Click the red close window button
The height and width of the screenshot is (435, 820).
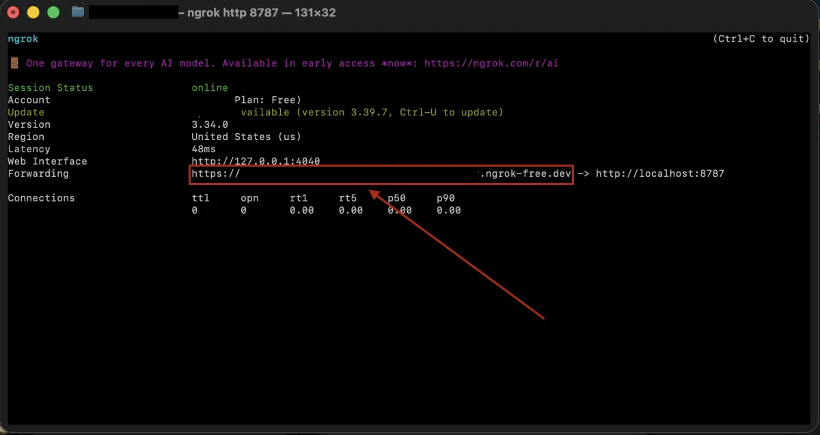[13, 12]
